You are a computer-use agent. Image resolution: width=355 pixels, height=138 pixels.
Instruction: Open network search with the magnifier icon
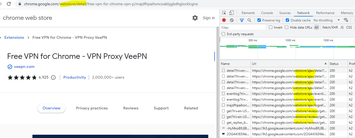249,20
